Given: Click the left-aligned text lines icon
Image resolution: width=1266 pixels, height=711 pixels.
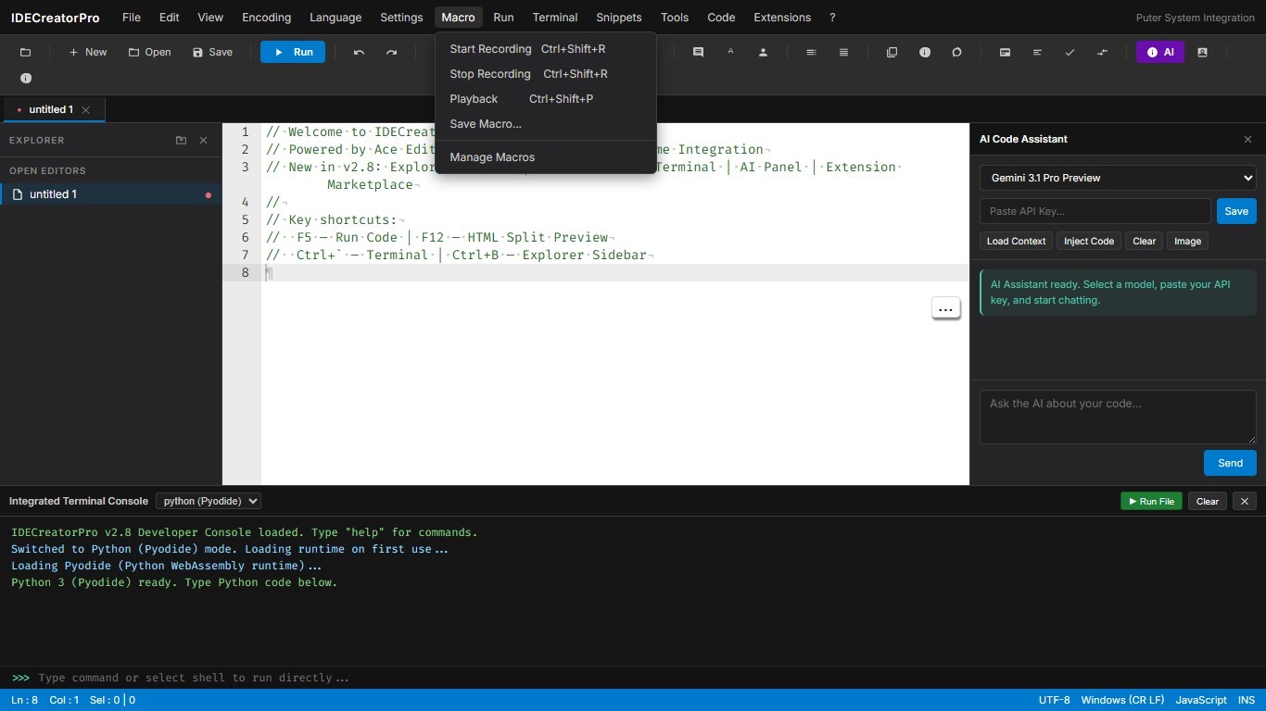Looking at the screenshot, I should tap(1037, 52).
